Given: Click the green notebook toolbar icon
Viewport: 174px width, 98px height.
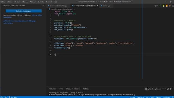Looking at the screenshot, I should pyautogui.click(x=164, y=6).
